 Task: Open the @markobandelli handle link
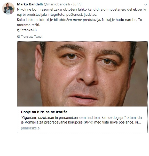click(57, 4)
